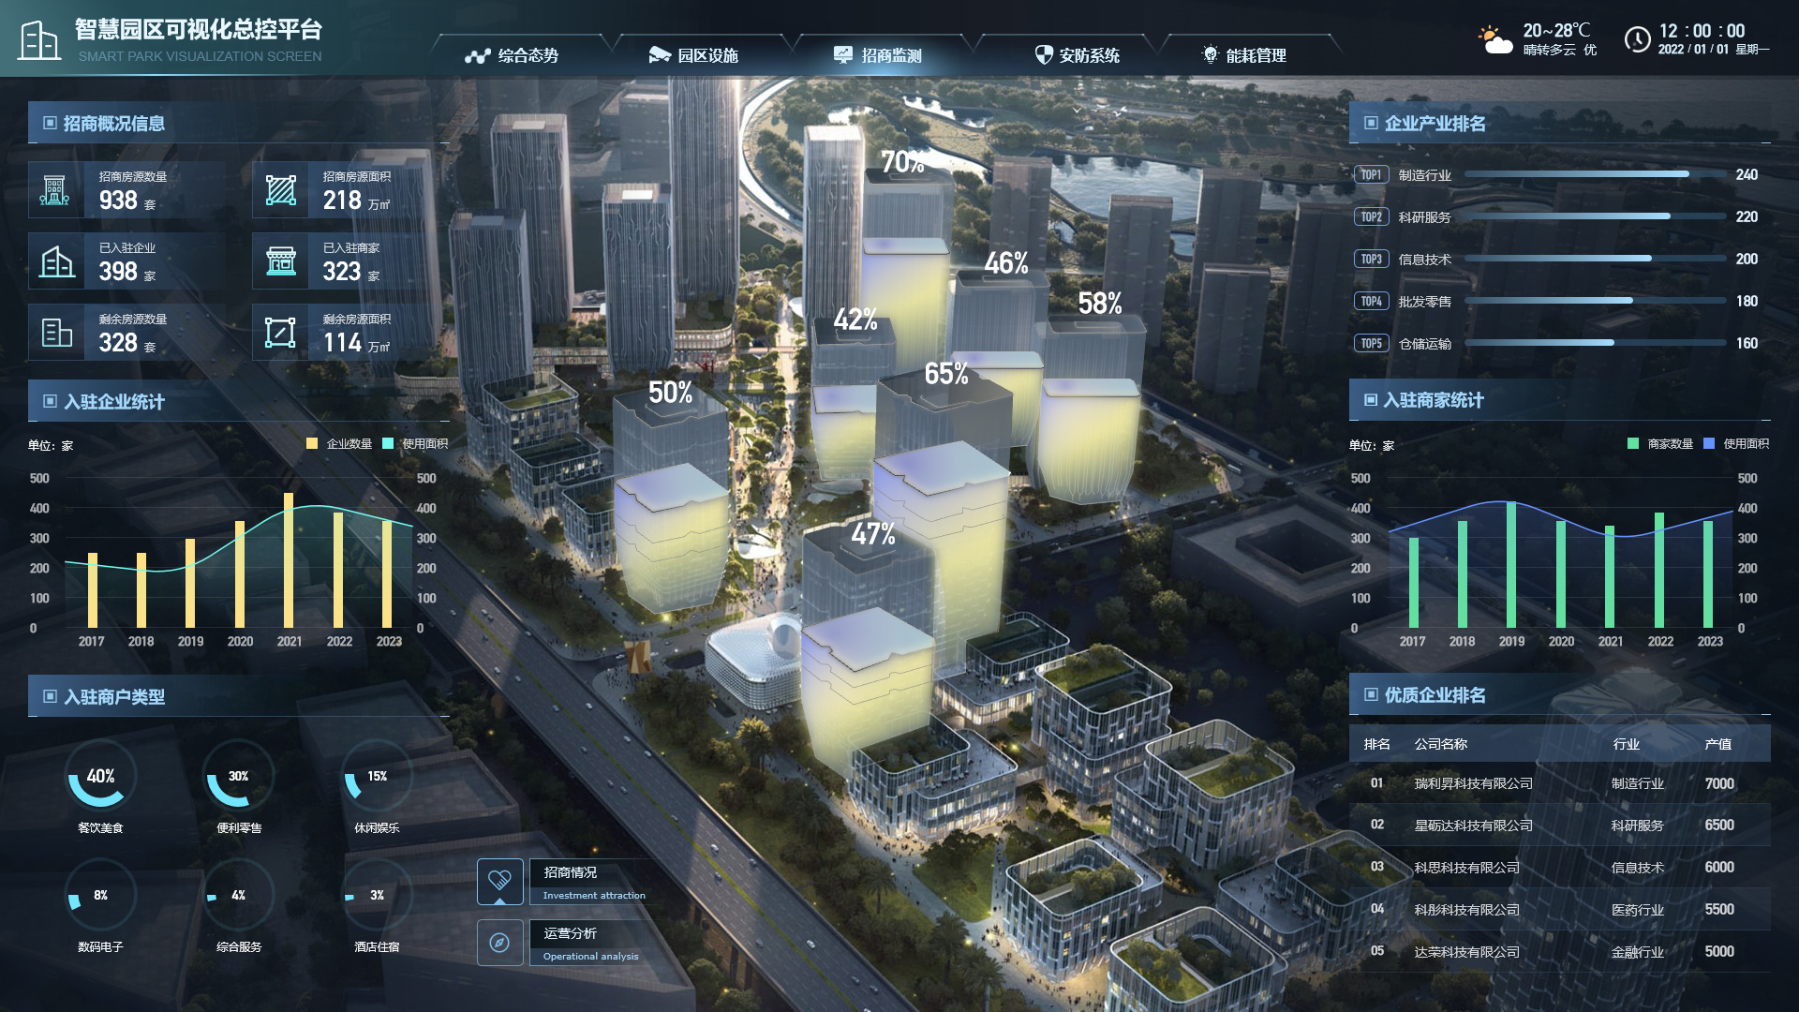Click the 15% 休闲娱乐 ring gauge
1799x1012 pixels.
[x=377, y=775]
